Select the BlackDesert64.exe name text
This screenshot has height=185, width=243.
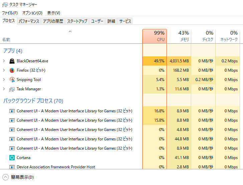(x=32, y=61)
